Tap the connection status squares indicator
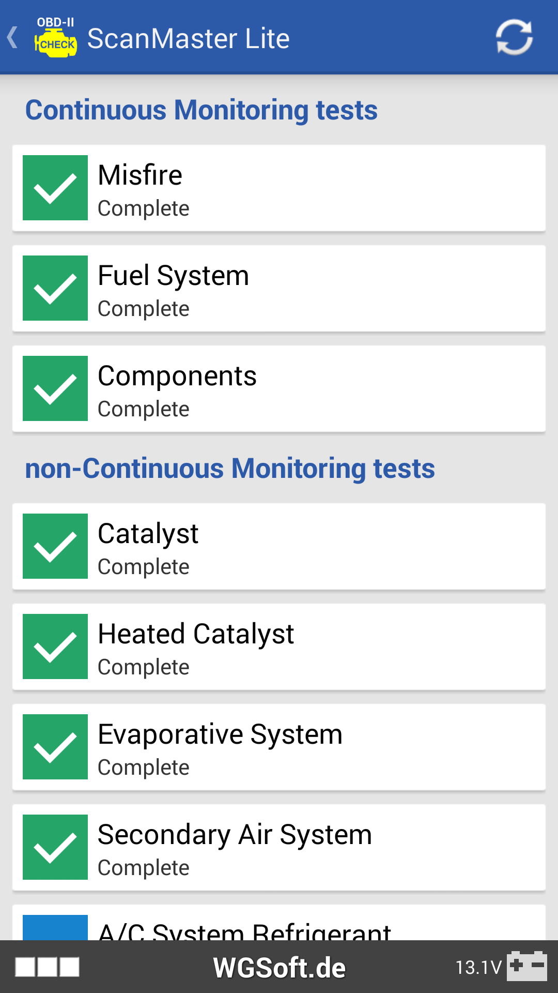The width and height of the screenshot is (558, 993). click(x=47, y=967)
